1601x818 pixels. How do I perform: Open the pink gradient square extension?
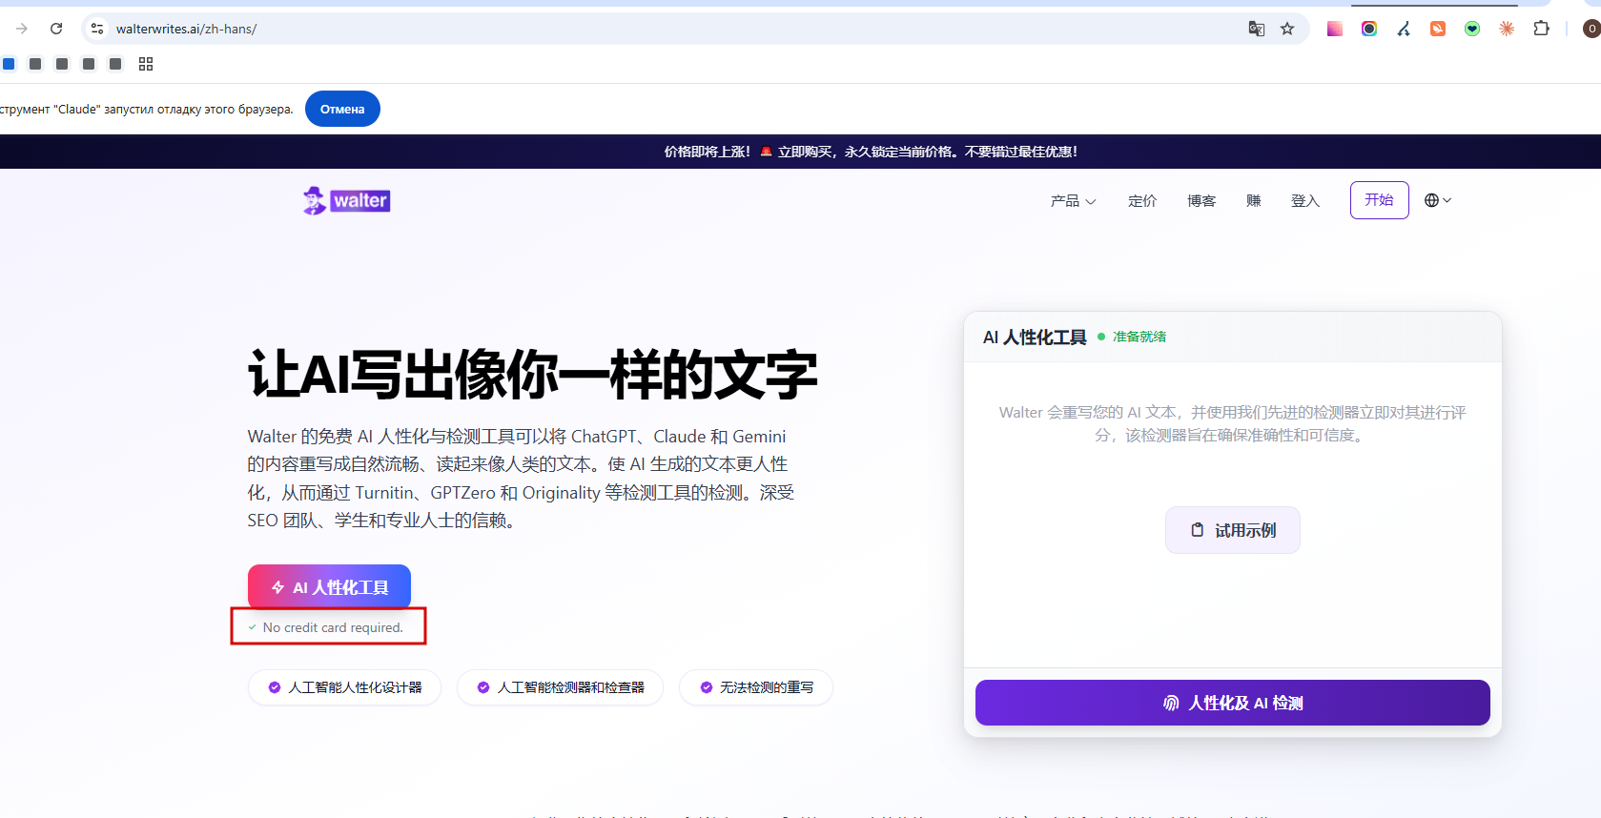(x=1335, y=29)
